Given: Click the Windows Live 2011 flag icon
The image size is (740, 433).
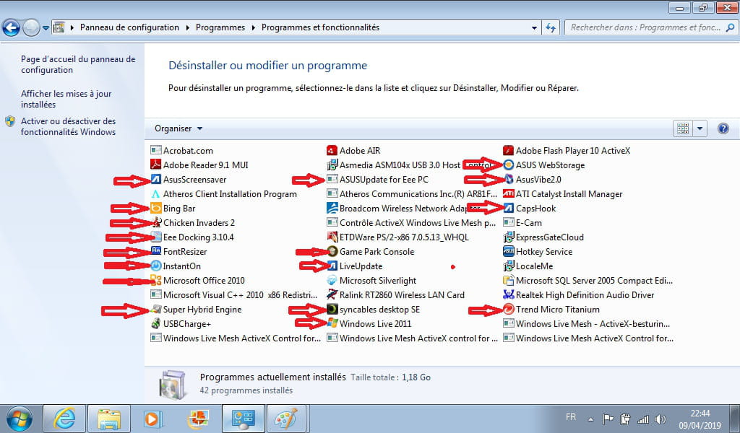Looking at the screenshot, I should pyautogui.click(x=332, y=323).
